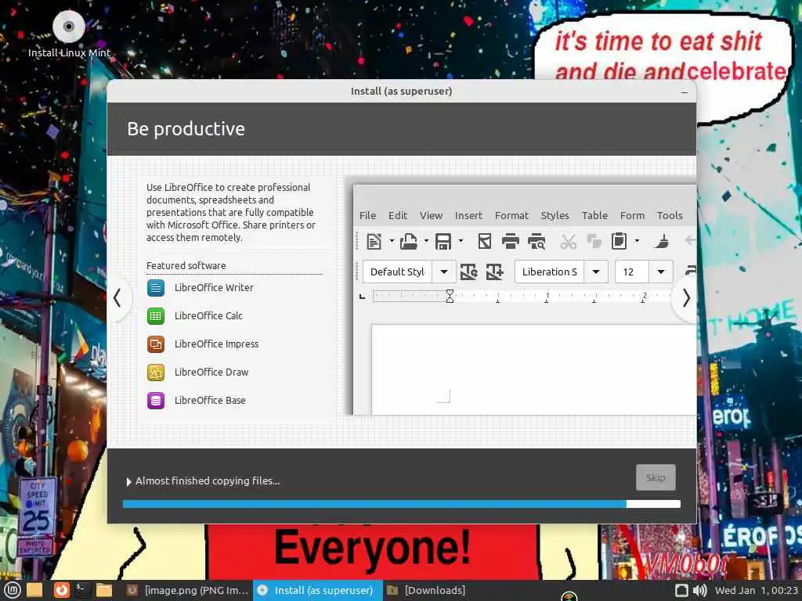Click the New Document toolbar icon
Screen dimensions: 802x601
[374, 241]
